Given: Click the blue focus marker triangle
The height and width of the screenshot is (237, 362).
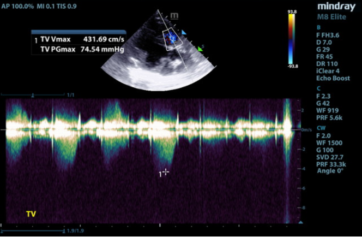Looking at the screenshot, I should [184, 32].
